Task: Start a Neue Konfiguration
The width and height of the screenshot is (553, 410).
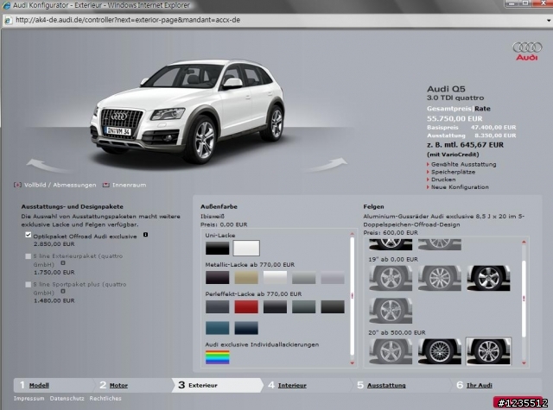Action: click(x=460, y=187)
